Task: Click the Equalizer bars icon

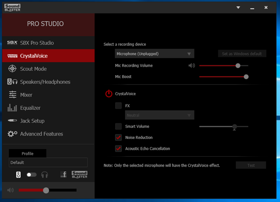Action: tap(12, 108)
